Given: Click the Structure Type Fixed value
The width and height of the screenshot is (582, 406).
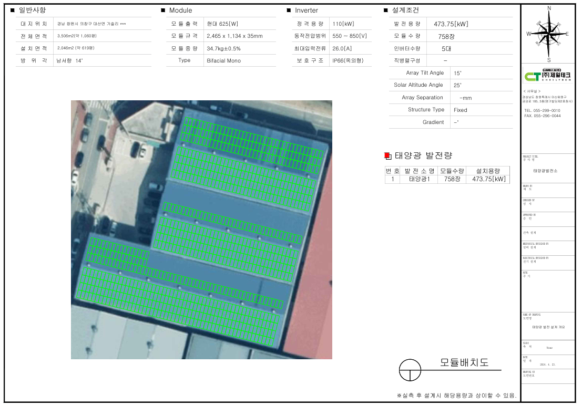Looking at the screenshot, I should 460,110.
